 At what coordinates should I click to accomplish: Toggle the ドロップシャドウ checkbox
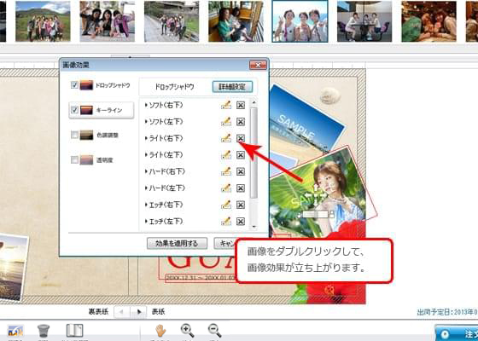click(74, 85)
